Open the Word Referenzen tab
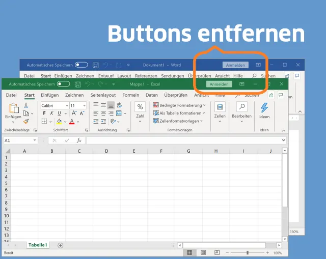The image size is (326, 259). click(146, 76)
